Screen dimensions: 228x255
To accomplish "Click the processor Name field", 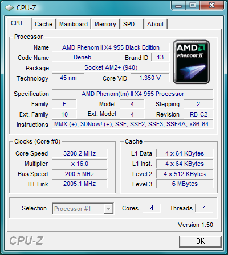I will [x=111, y=47].
